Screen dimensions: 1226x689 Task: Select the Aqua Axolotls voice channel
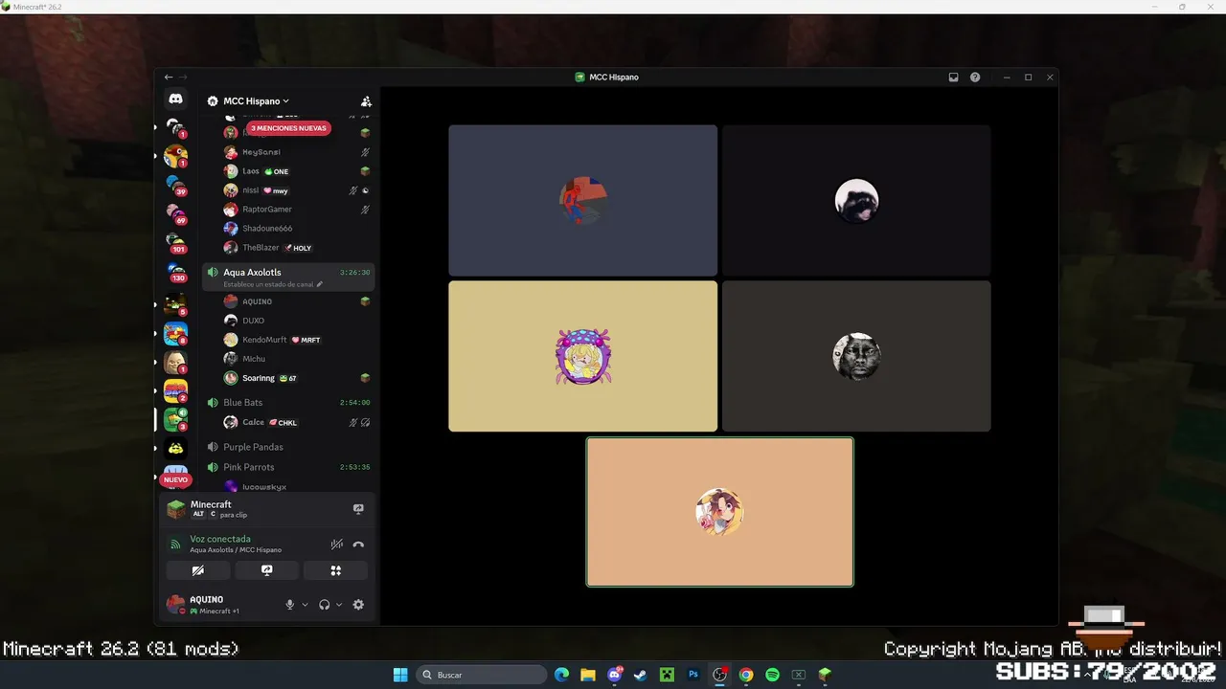point(287,278)
